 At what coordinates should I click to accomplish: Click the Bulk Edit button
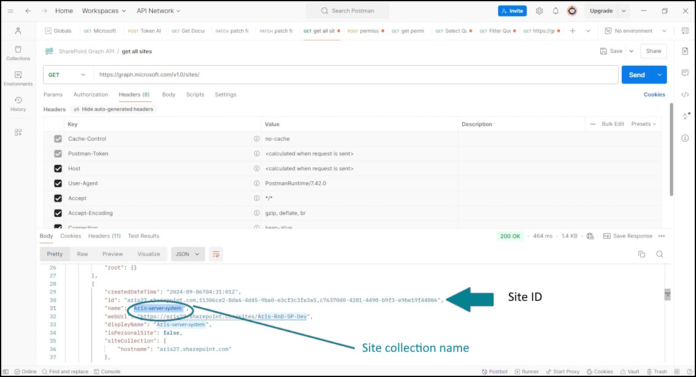613,124
